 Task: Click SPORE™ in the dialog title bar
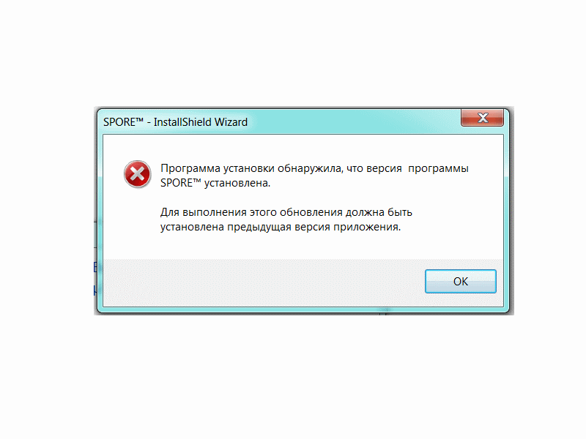pos(123,122)
